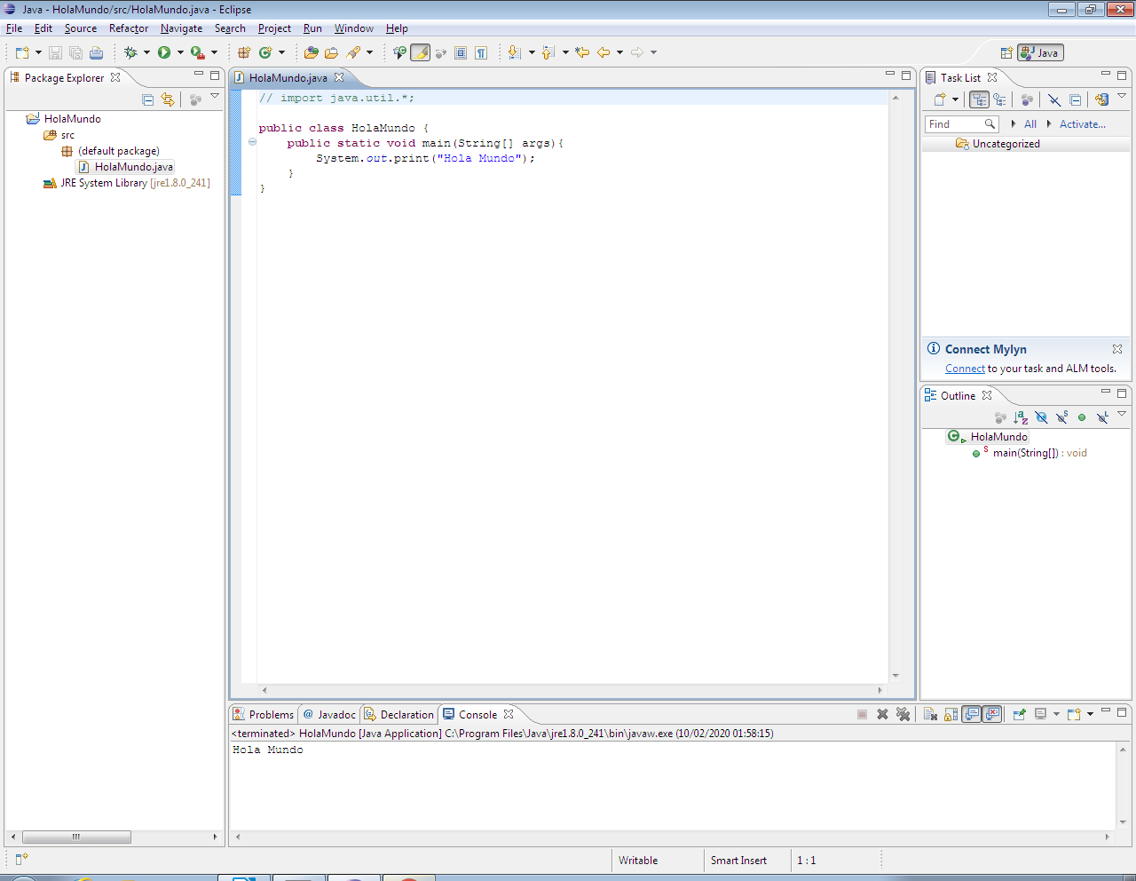
Task: Run the program with green Run button
Action: coord(164,52)
